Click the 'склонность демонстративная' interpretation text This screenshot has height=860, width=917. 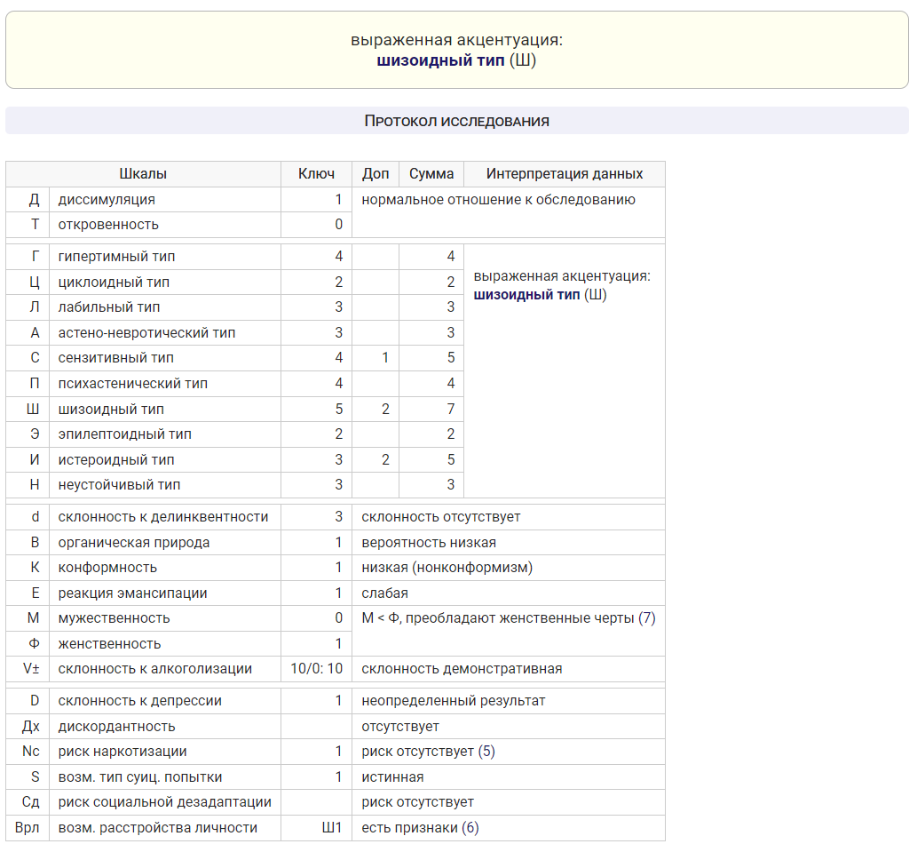click(462, 669)
